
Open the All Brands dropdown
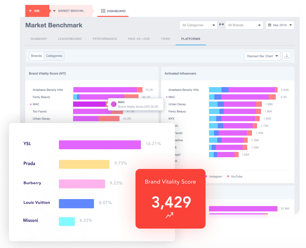[244, 25]
